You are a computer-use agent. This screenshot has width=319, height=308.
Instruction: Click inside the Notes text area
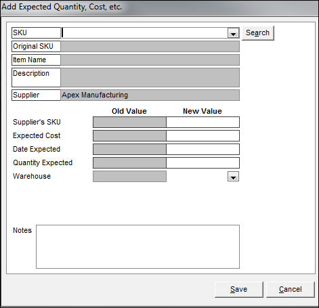tap(137, 246)
